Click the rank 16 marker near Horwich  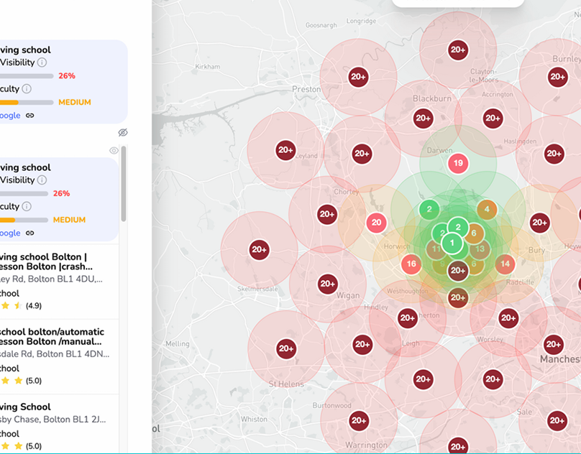411,264
